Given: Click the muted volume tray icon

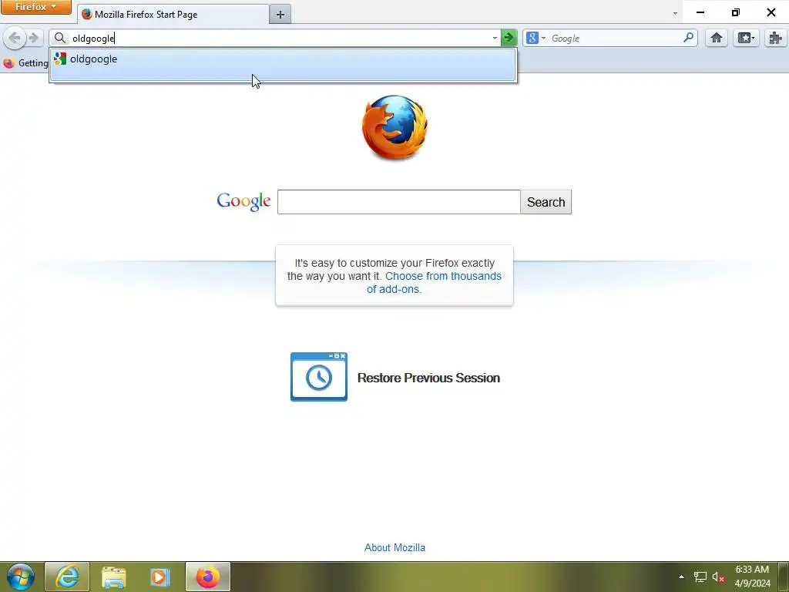Looking at the screenshot, I should tap(718, 577).
